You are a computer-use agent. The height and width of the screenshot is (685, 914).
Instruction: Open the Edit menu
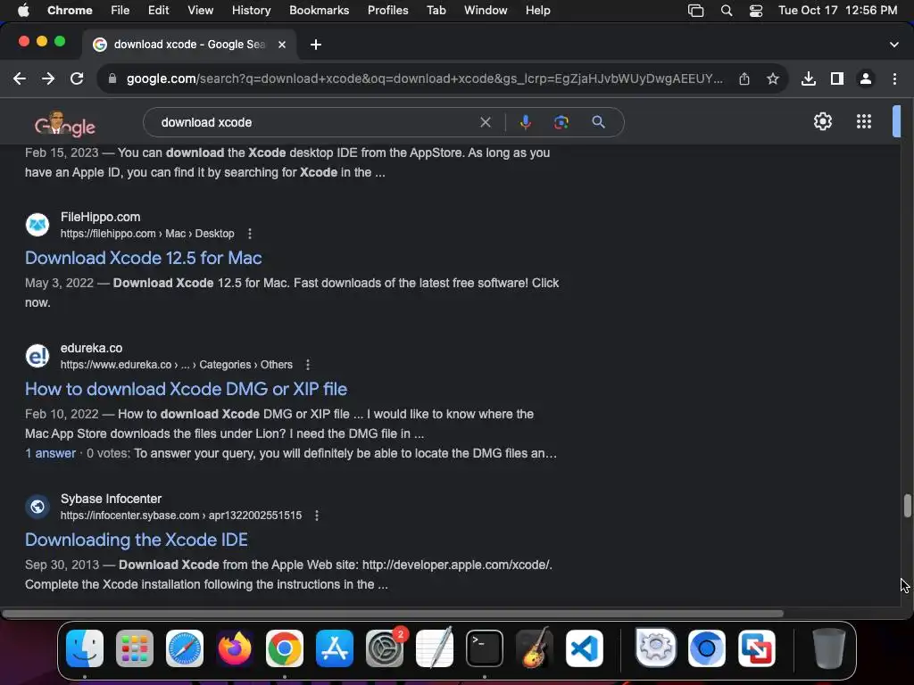158,11
